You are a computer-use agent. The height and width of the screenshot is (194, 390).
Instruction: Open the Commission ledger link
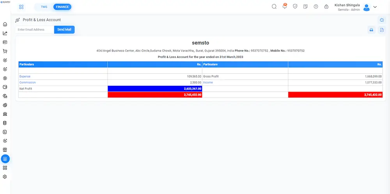tap(27, 82)
